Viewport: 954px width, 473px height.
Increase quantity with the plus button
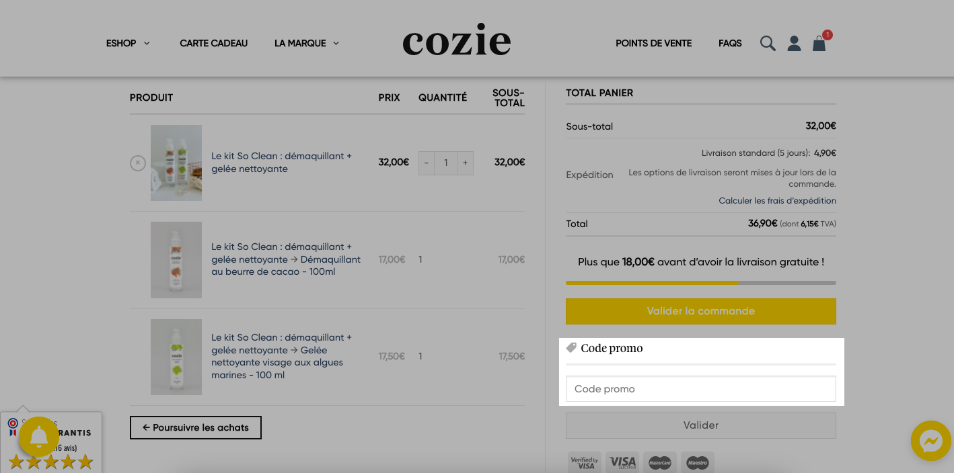pos(465,163)
